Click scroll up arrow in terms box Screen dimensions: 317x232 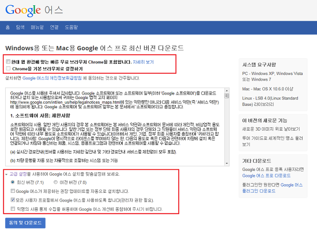tap(227, 91)
